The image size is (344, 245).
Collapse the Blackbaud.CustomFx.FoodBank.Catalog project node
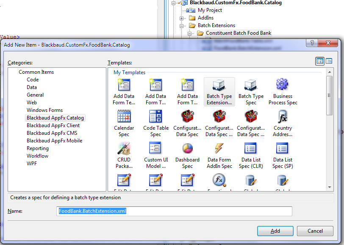click(174, 3)
